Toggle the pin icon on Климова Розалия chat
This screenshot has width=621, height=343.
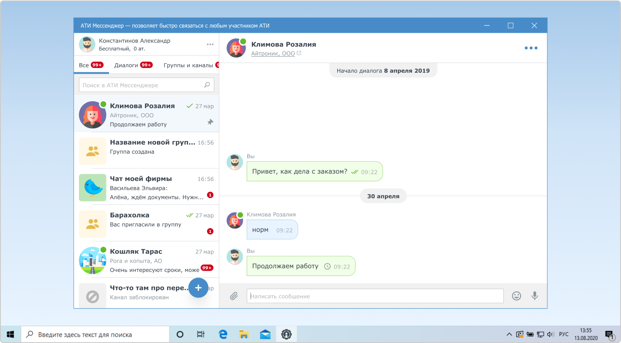(x=210, y=122)
